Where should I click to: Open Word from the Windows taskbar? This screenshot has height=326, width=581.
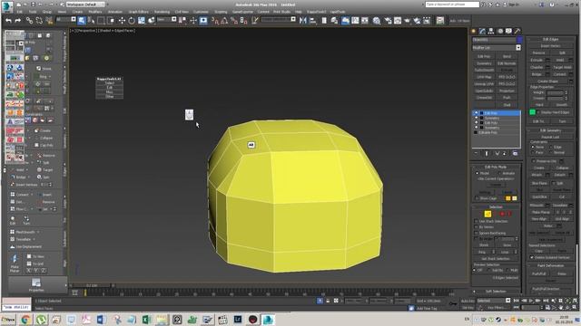[x=101, y=320]
